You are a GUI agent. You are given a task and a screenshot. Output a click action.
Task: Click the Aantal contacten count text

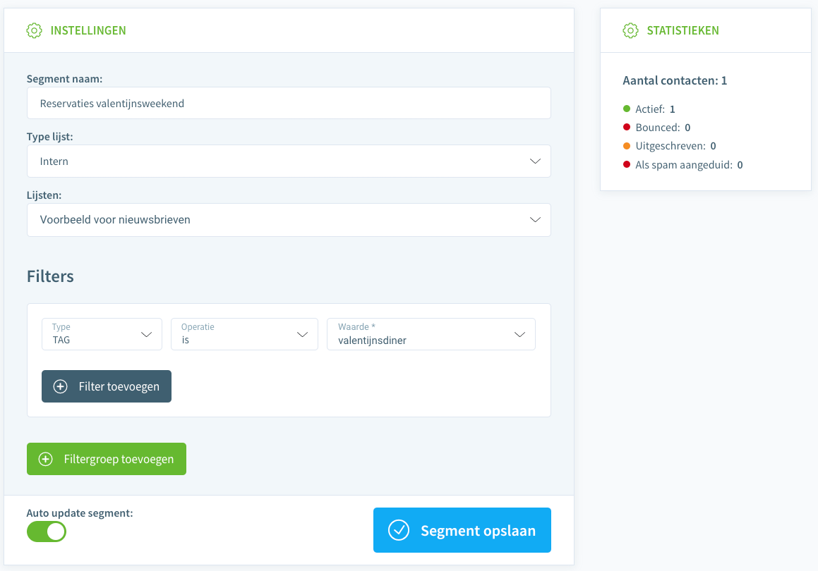pyautogui.click(x=675, y=80)
